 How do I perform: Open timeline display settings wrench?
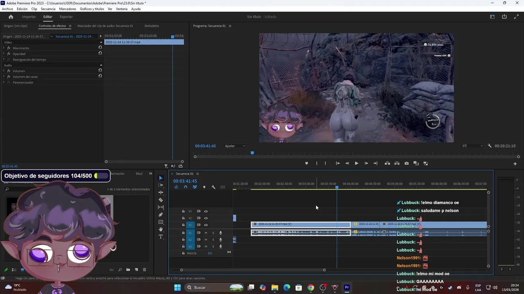click(213, 187)
